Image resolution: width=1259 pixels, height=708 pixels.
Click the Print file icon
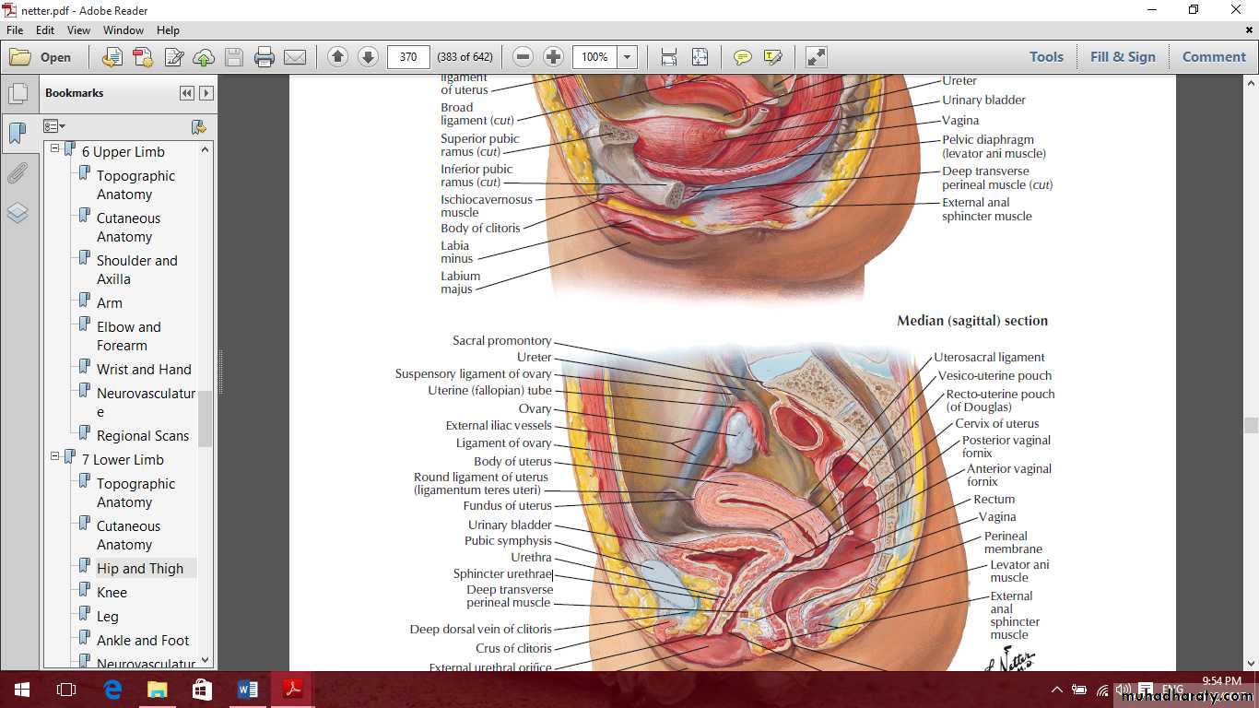[x=265, y=57]
